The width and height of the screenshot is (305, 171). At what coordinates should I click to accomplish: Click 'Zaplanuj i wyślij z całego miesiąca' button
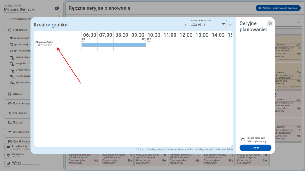(278, 8)
